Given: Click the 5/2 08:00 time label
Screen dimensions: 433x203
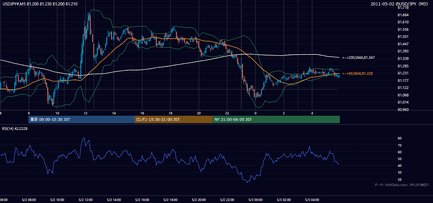Looking at the screenshot, I should tap(28, 200).
